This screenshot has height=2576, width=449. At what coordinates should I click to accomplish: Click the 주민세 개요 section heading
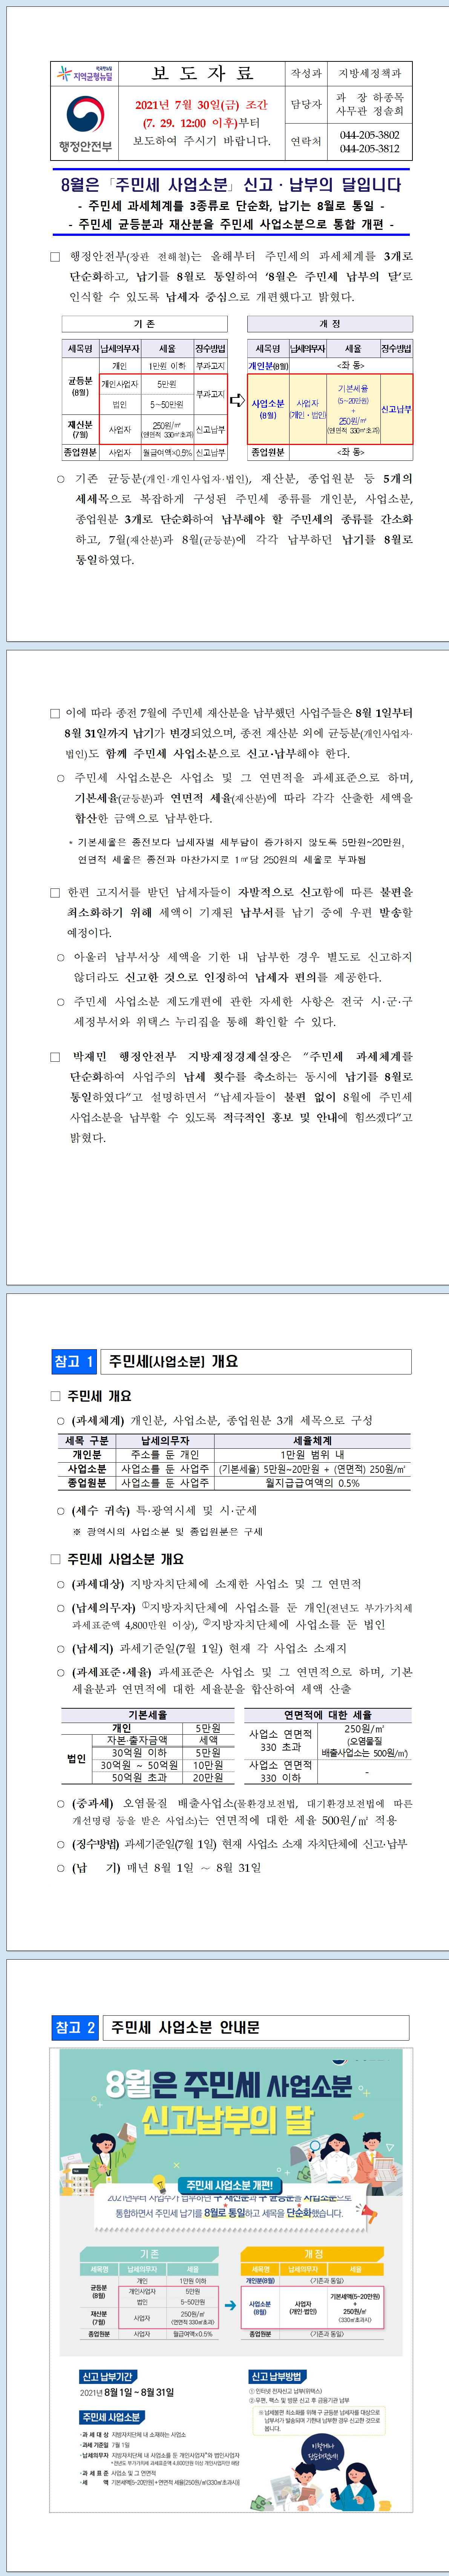point(99,1396)
